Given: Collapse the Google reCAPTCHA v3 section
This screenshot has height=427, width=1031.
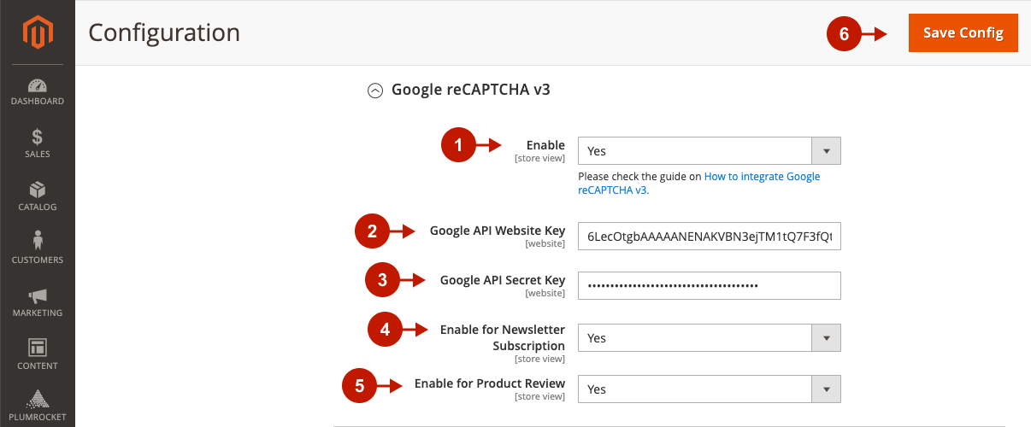Looking at the screenshot, I should [x=374, y=91].
